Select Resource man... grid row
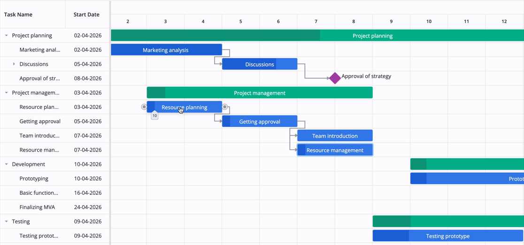Screen dimensions: 524x245 [x=54, y=150]
